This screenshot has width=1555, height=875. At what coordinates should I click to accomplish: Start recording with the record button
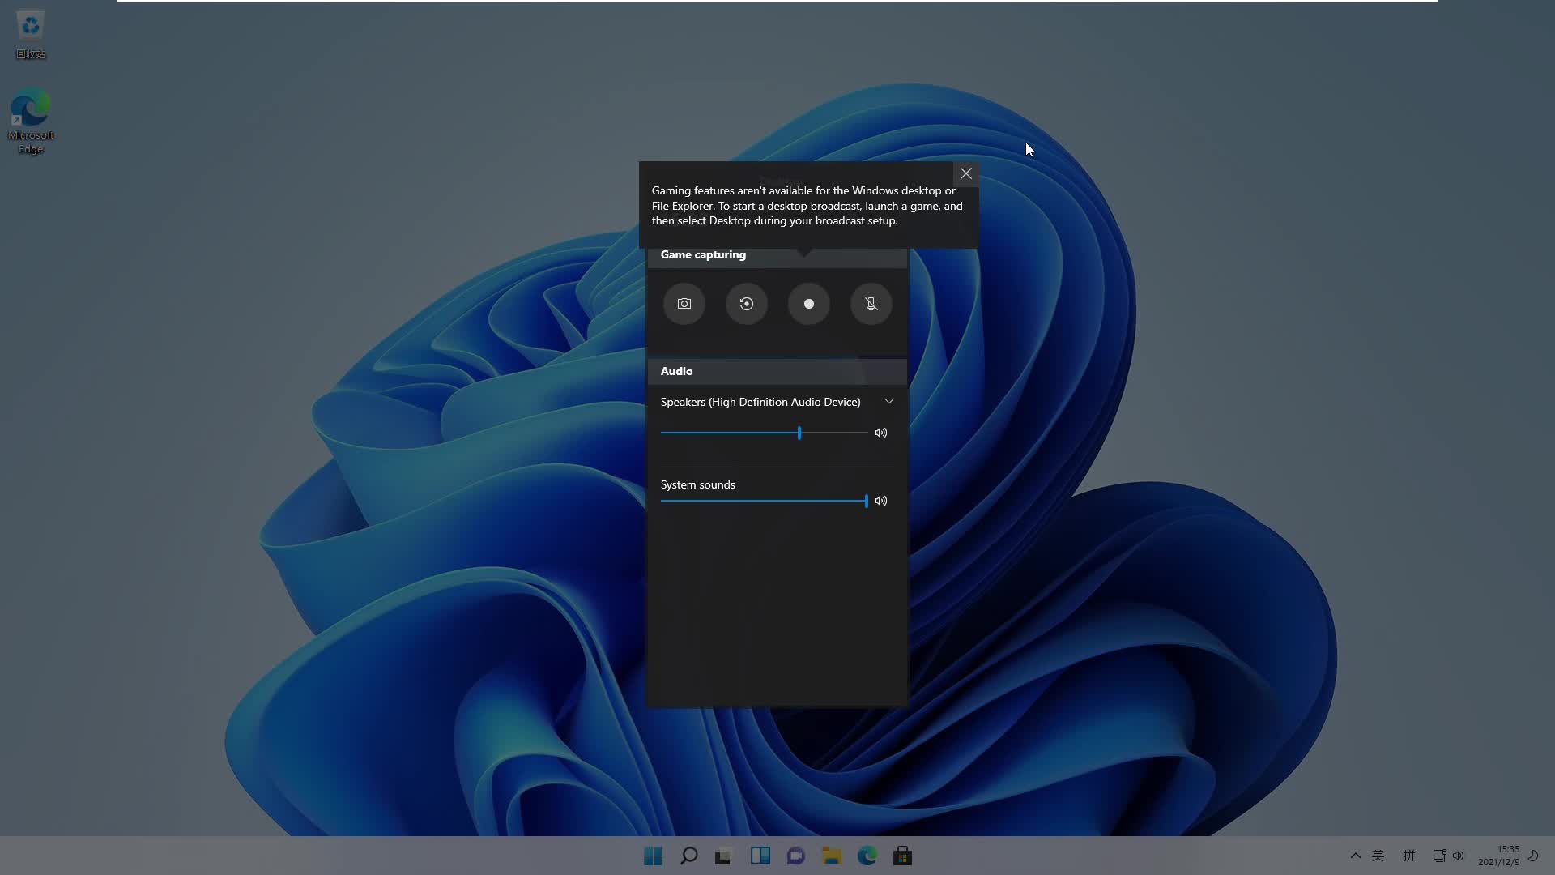click(x=808, y=304)
